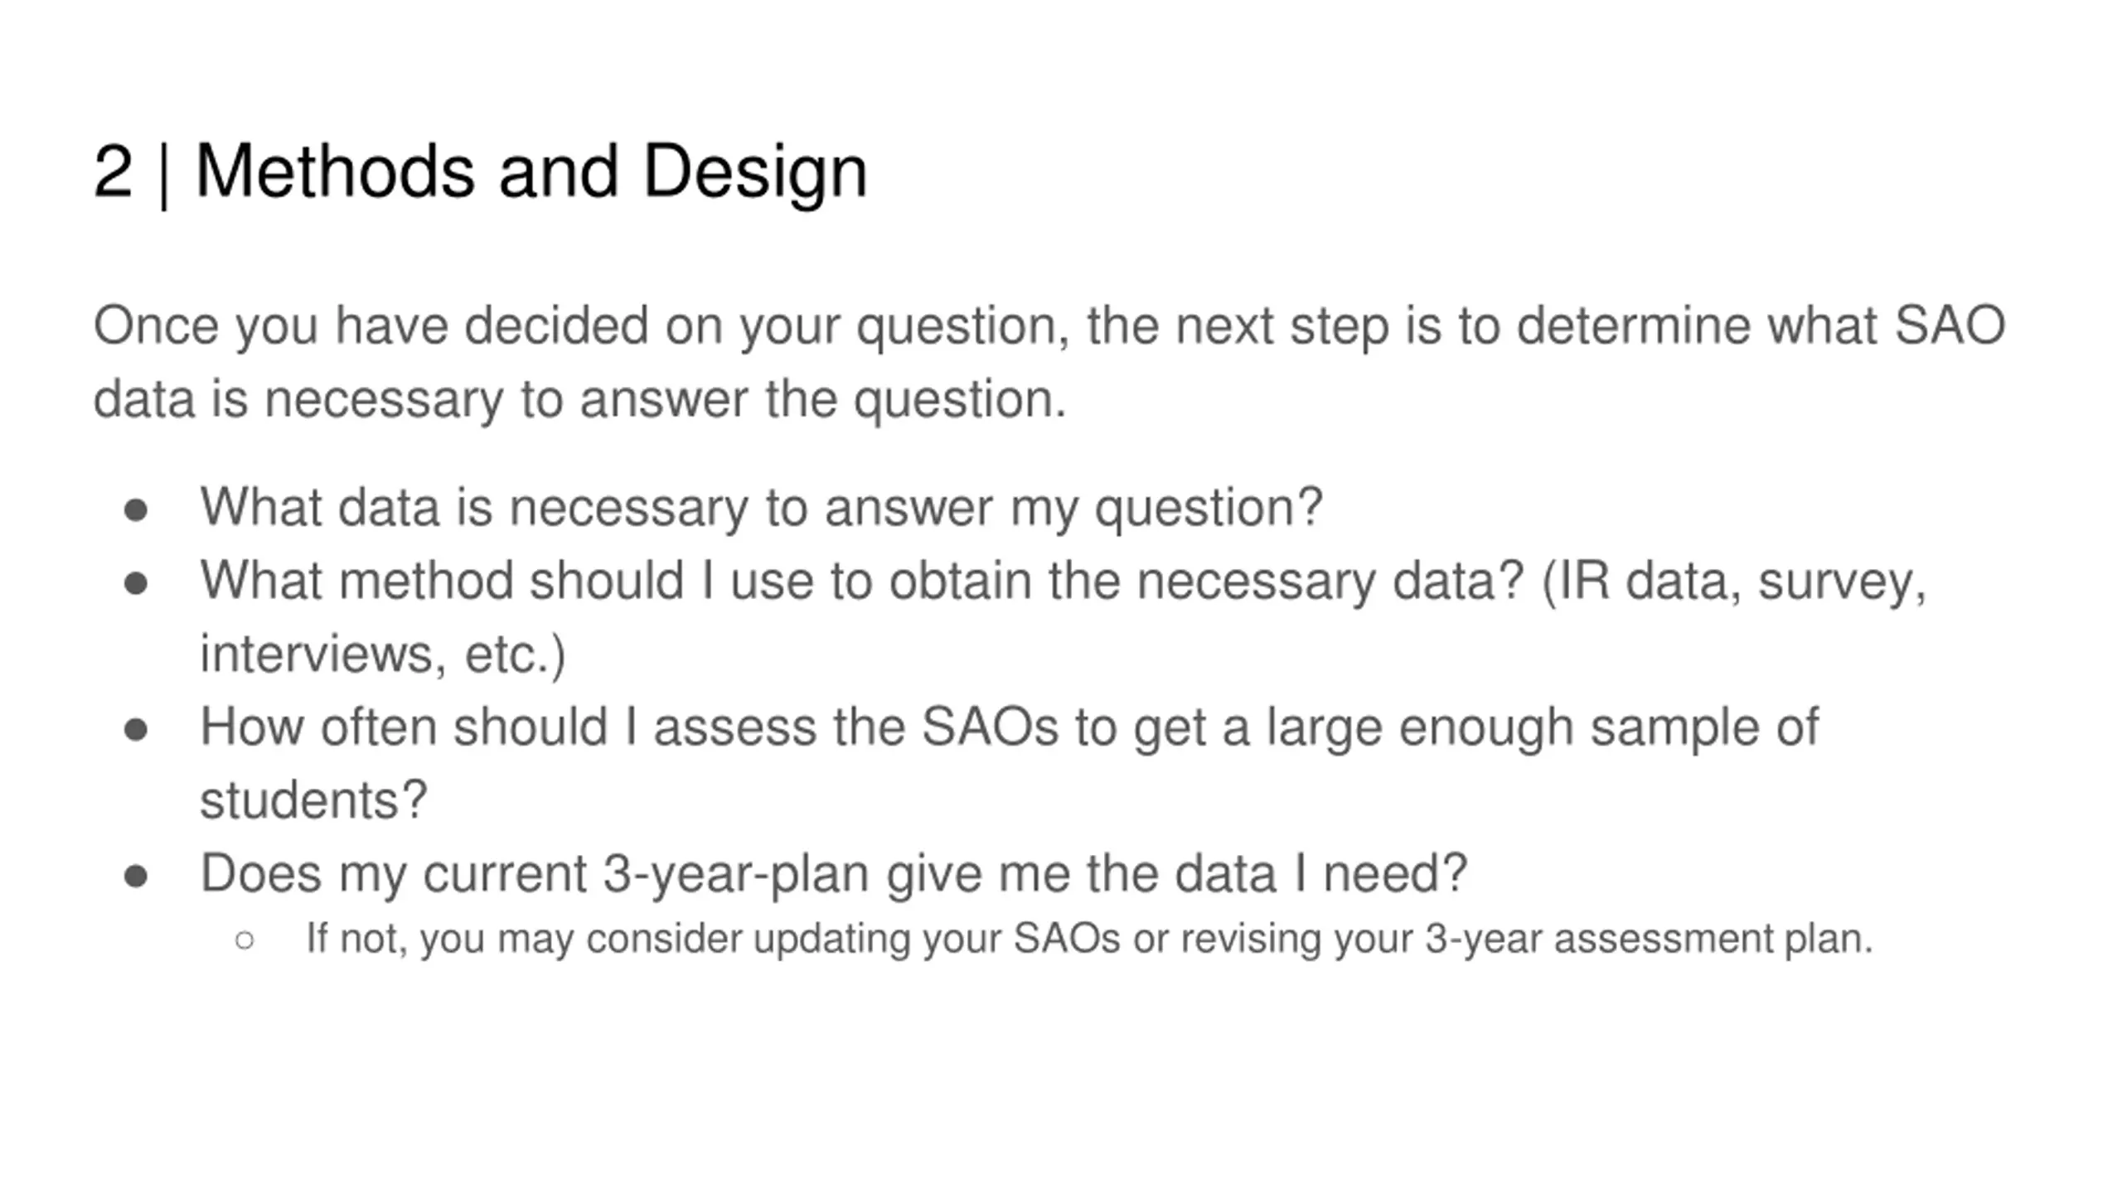Click the vertical bar separator in the title

pos(163,175)
